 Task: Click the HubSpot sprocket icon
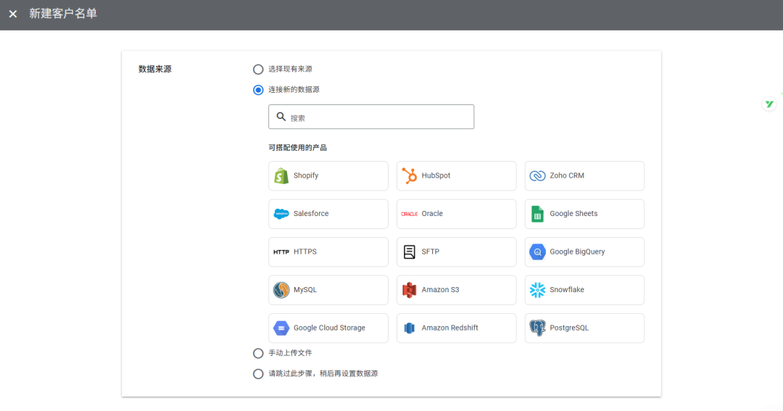click(410, 176)
